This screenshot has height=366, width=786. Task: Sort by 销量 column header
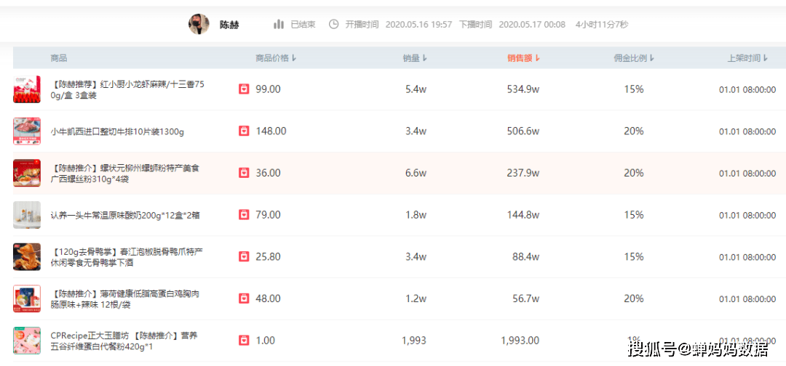point(415,58)
